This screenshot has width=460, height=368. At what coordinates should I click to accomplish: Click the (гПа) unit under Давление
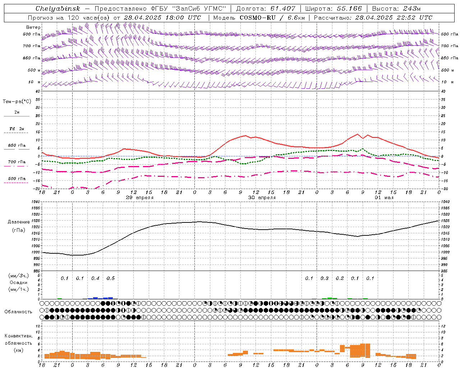click(19, 230)
